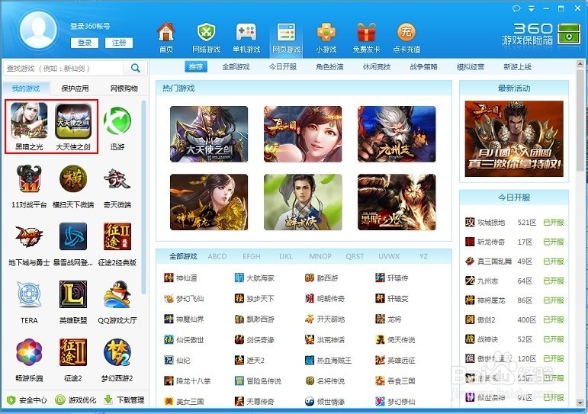Open the 小游戏 icon
Image resolution: width=588 pixels, height=414 pixels.
(x=326, y=32)
